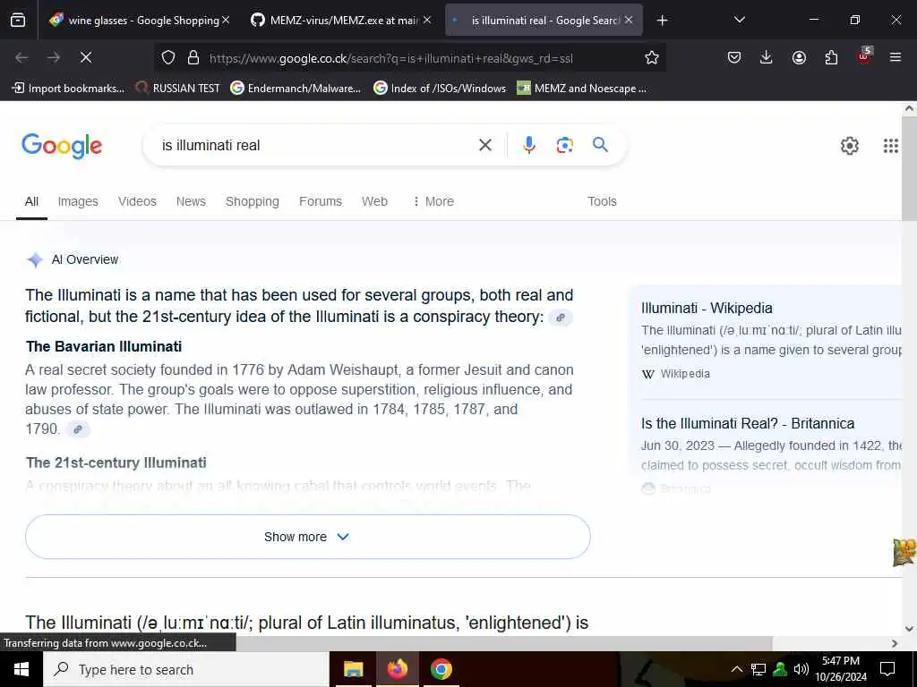
Task: Switch to Web results
Action: pyautogui.click(x=374, y=201)
